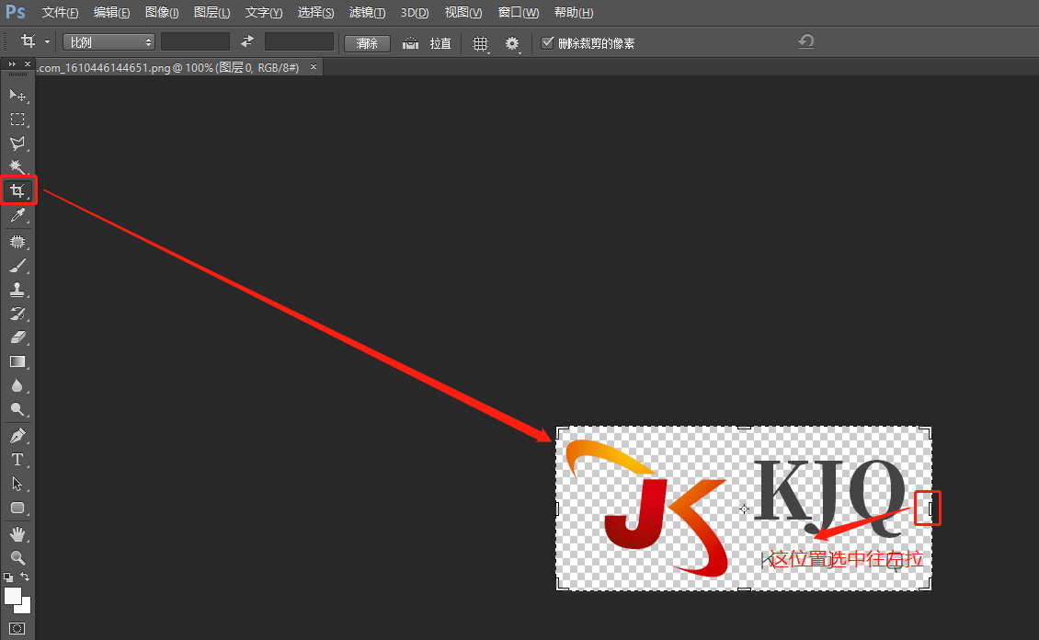This screenshot has height=640, width=1039.
Task: Select the Brush tool
Action: click(17, 266)
